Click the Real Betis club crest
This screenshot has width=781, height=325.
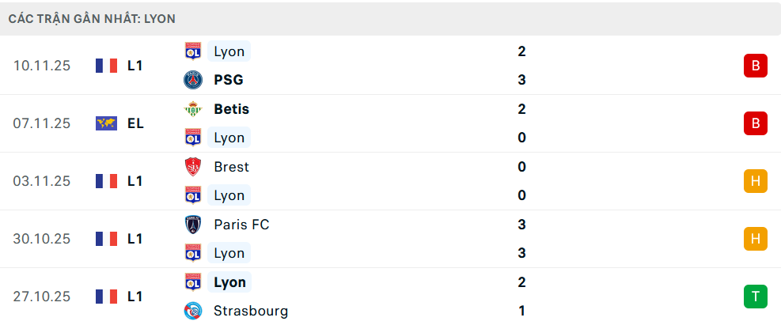192,109
